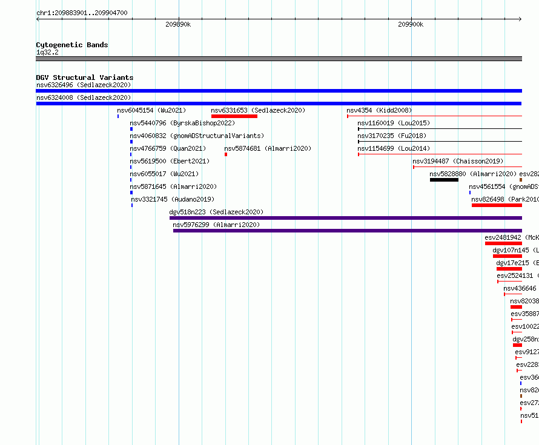This screenshot has height=445, width=539.
Task: Select the nsv4354 thin red line
Action: tap(434, 116)
